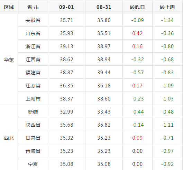Select the 江西省 province name

click(x=33, y=60)
